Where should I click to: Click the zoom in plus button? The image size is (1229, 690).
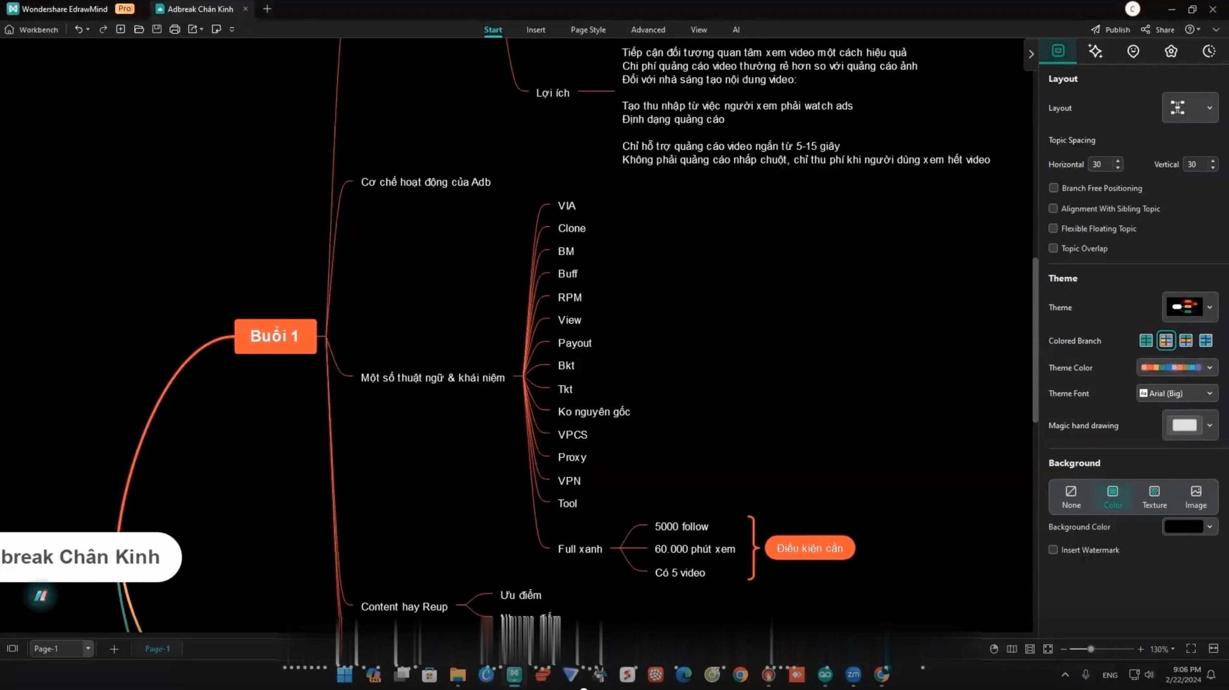click(x=1141, y=649)
